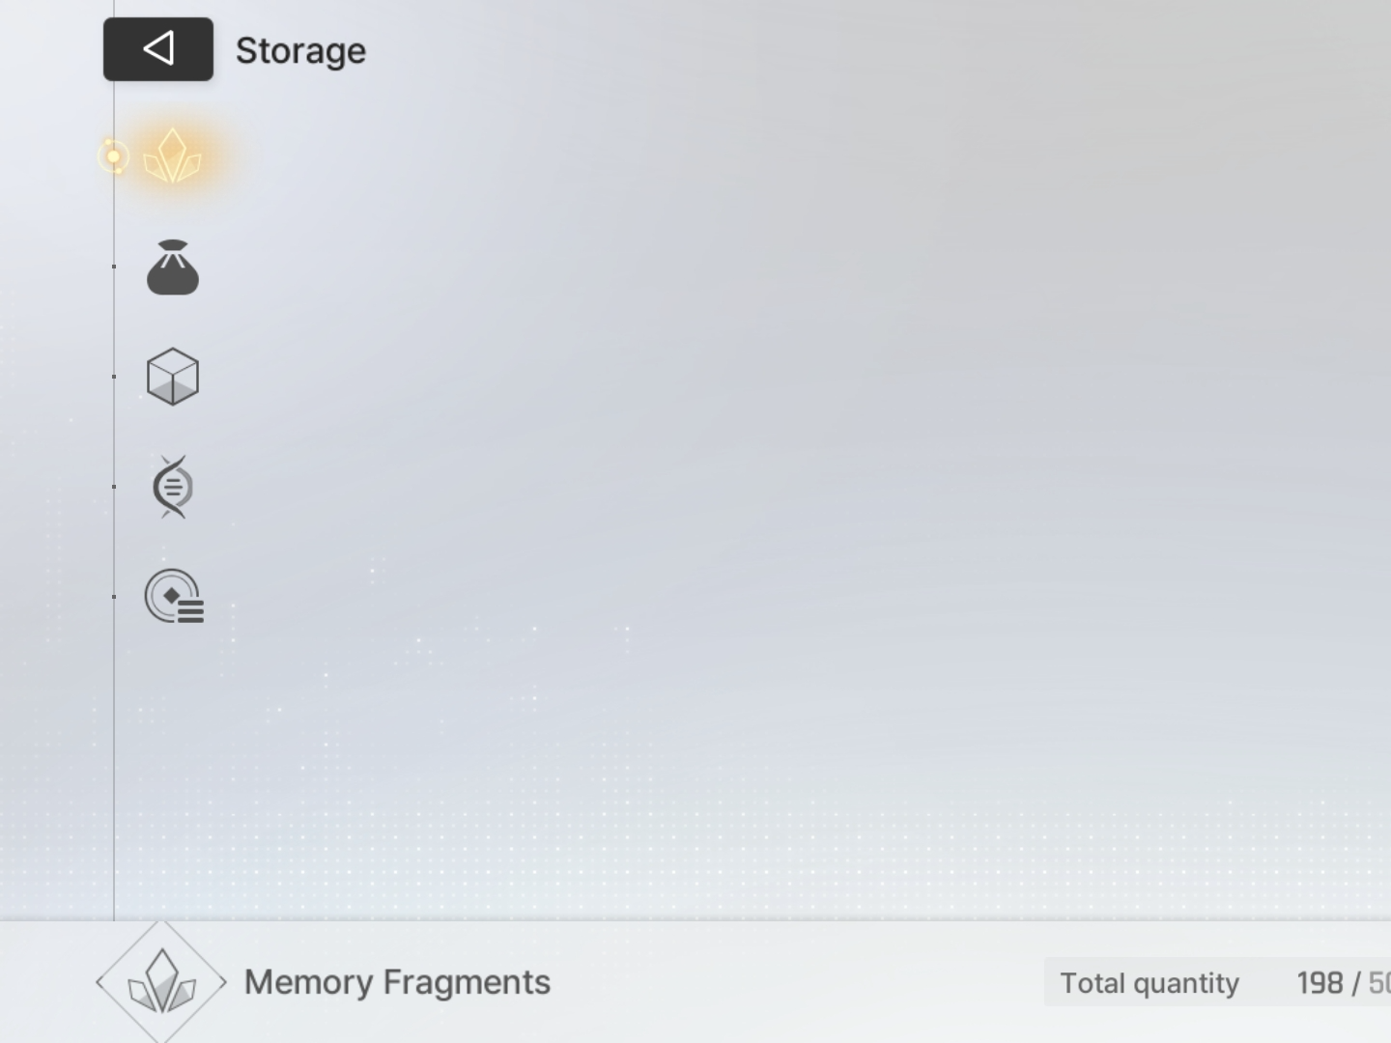Click the Storage page title
The height and width of the screenshot is (1043, 1391).
pyautogui.click(x=300, y=50)
